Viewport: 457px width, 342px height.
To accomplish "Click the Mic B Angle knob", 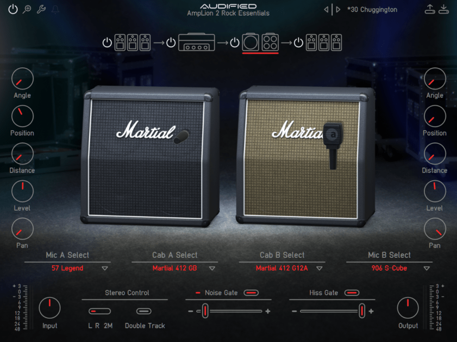I will pyautogui.click(x=435, y=79).
